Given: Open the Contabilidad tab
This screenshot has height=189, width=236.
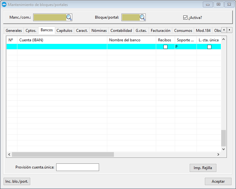Looking at the screenshot, I should 121,31.
